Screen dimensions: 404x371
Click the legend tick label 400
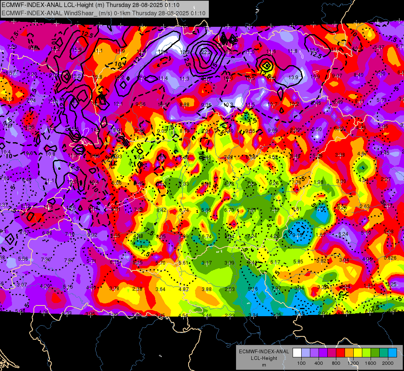pos(319,363)
